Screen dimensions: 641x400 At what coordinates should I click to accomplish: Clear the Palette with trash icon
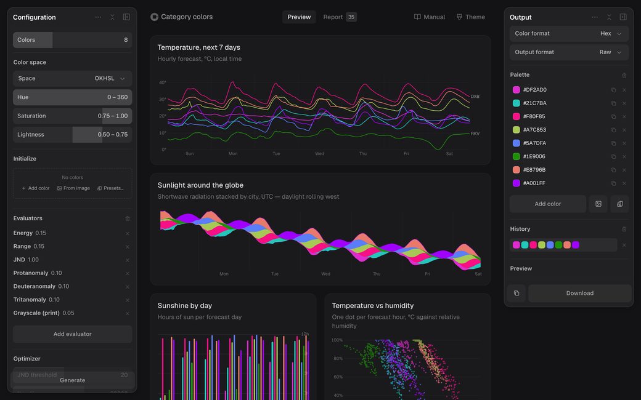(624, 75)
